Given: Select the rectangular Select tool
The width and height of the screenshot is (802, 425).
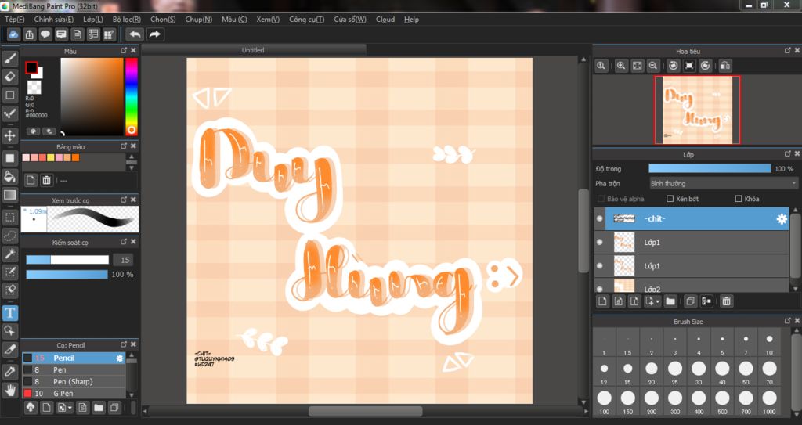Looking at the screenshot, I should pyautogui.click(x=9, y=218).
